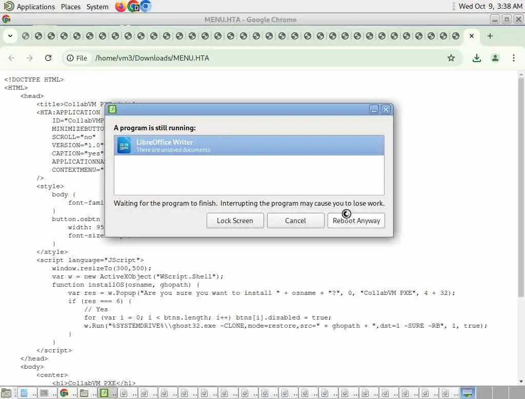Minimize the Google Chrome window
The width and height of the screenshot is (525, 399).
[x=495, y=19]
